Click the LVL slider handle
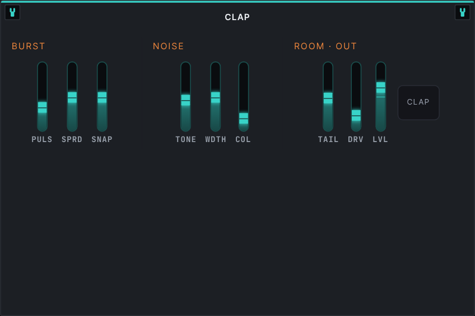The width and height of the screenshot is (475, 316). (381, 88)
